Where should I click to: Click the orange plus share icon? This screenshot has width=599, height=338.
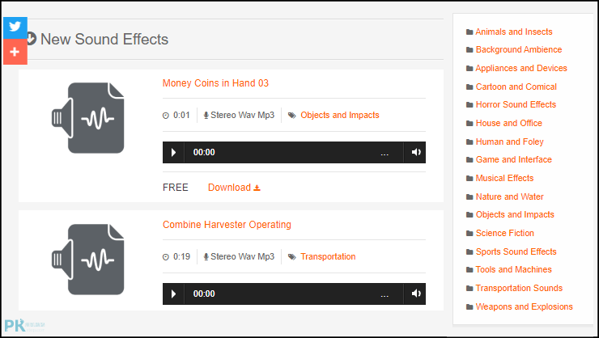[15, 52]
